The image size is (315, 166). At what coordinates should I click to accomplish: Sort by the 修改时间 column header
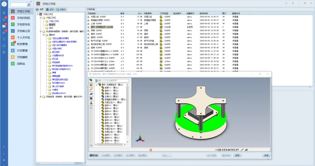coord(204,13)
